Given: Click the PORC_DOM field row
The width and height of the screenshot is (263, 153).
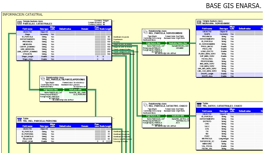Looking at the screenshot, I should pyautogui.click(x=64, y=141).
